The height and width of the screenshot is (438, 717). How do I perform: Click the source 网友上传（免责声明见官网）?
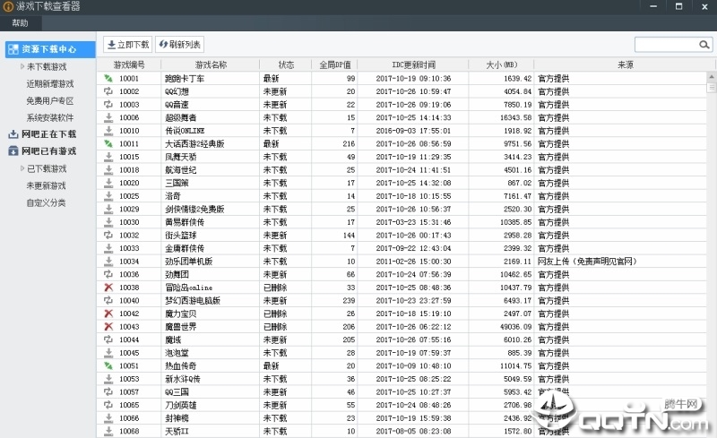point(587,262)
